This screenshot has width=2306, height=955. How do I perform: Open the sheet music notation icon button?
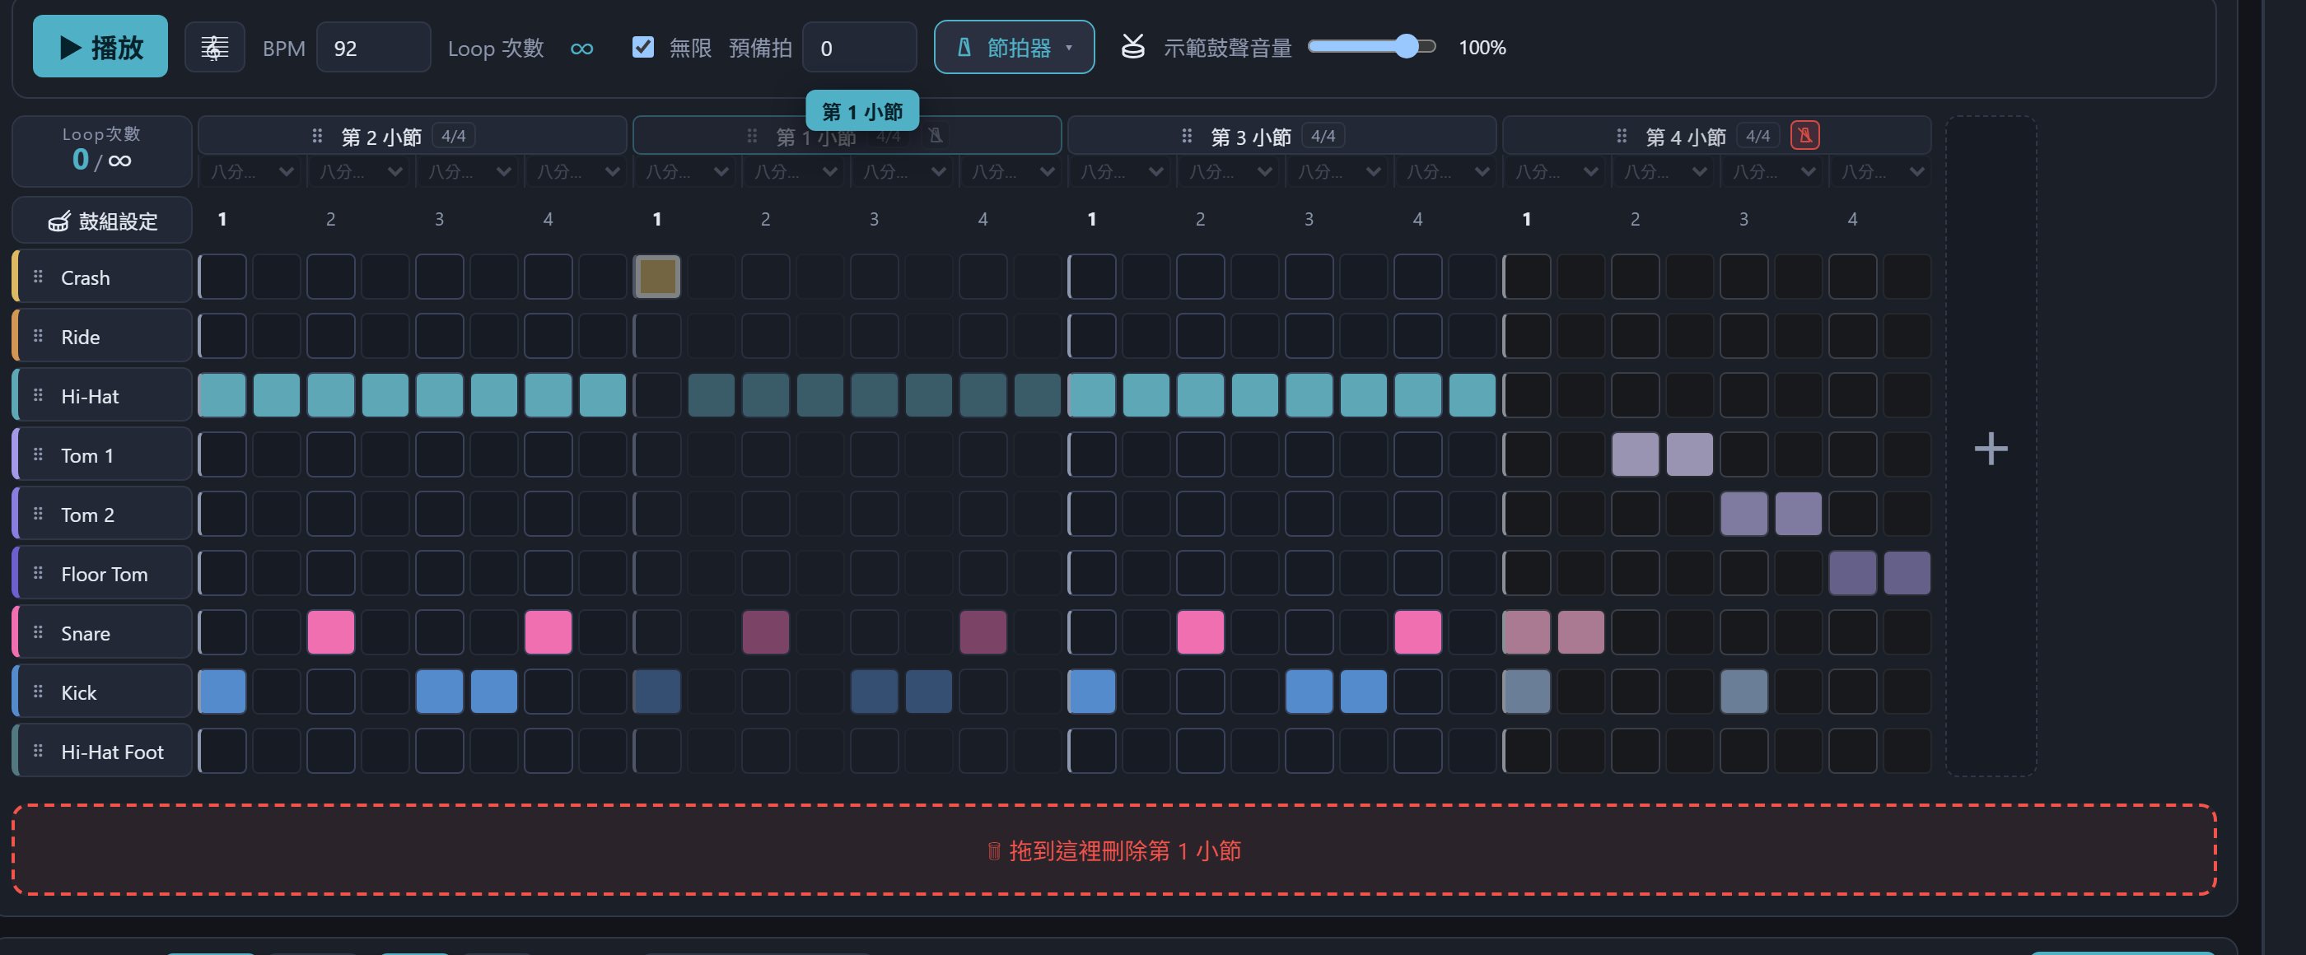pyautogui.click(x=214, y=48)
